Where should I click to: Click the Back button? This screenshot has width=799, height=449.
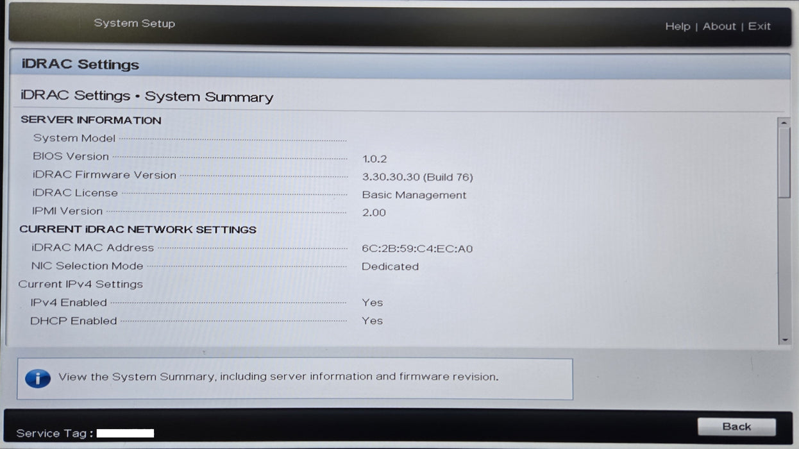(736, 427)
